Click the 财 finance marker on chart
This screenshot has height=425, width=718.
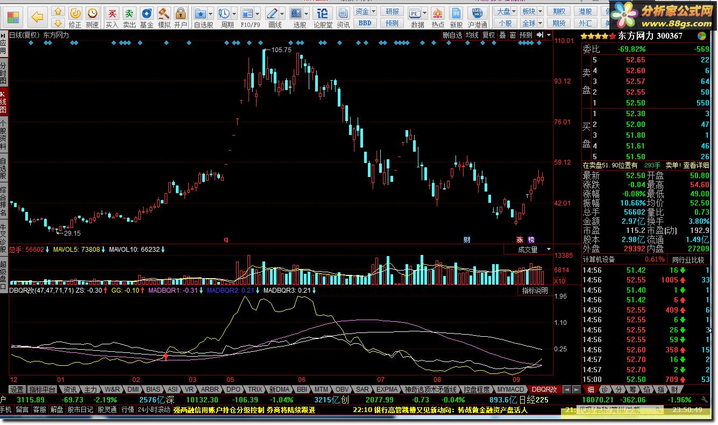pyautogui.click(x=467, y=239)
